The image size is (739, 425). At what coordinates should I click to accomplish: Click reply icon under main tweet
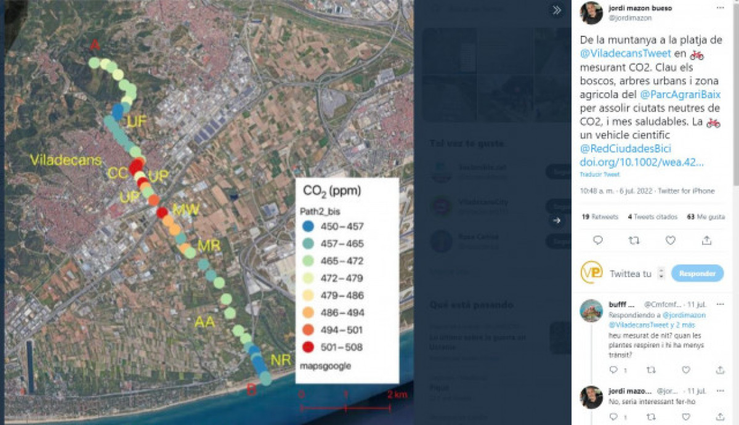coord(597,240)
